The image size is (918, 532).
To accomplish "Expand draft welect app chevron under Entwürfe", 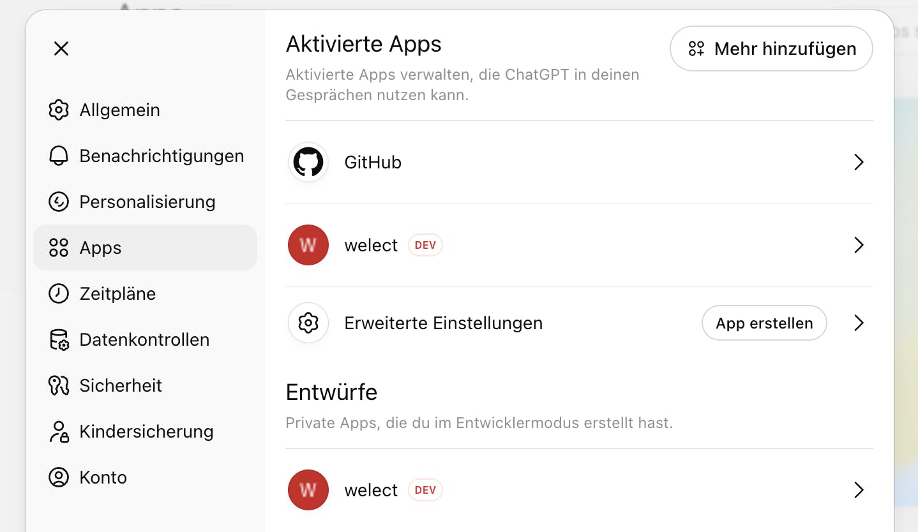I will [x=859, y=490].
